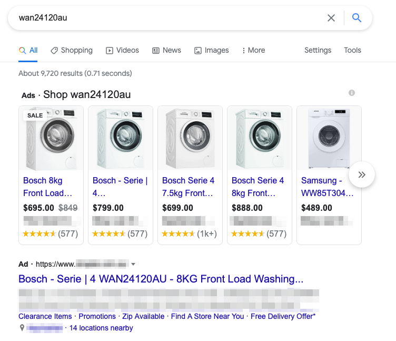Open the Samsung - WW85T304 link
396x341 pixels.
click(328, 187)
